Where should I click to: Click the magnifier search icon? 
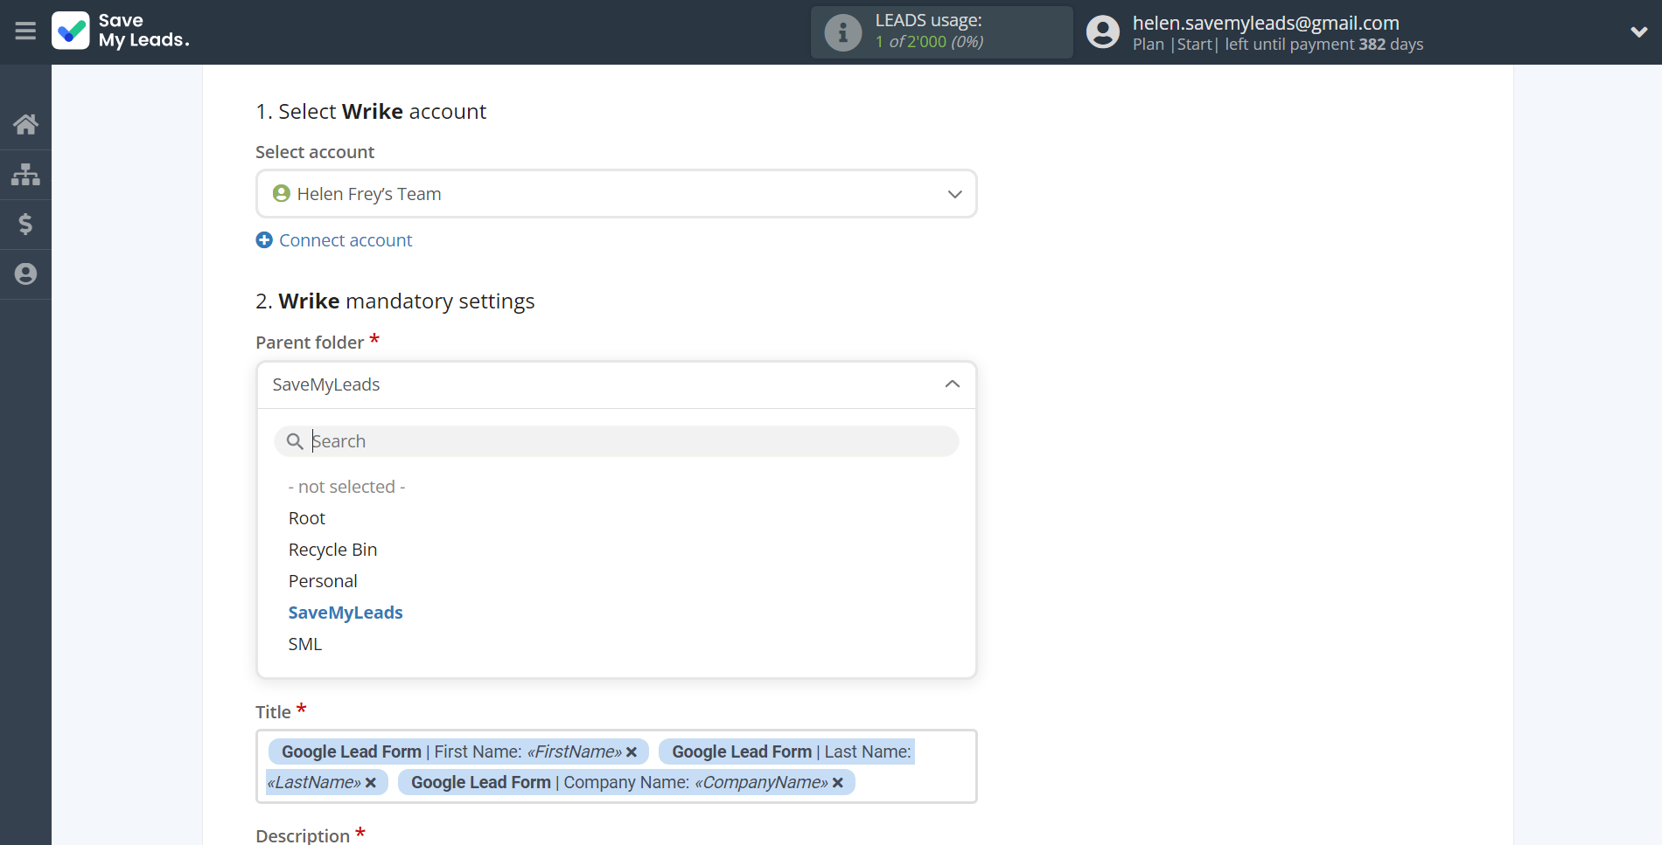[295, 441]
